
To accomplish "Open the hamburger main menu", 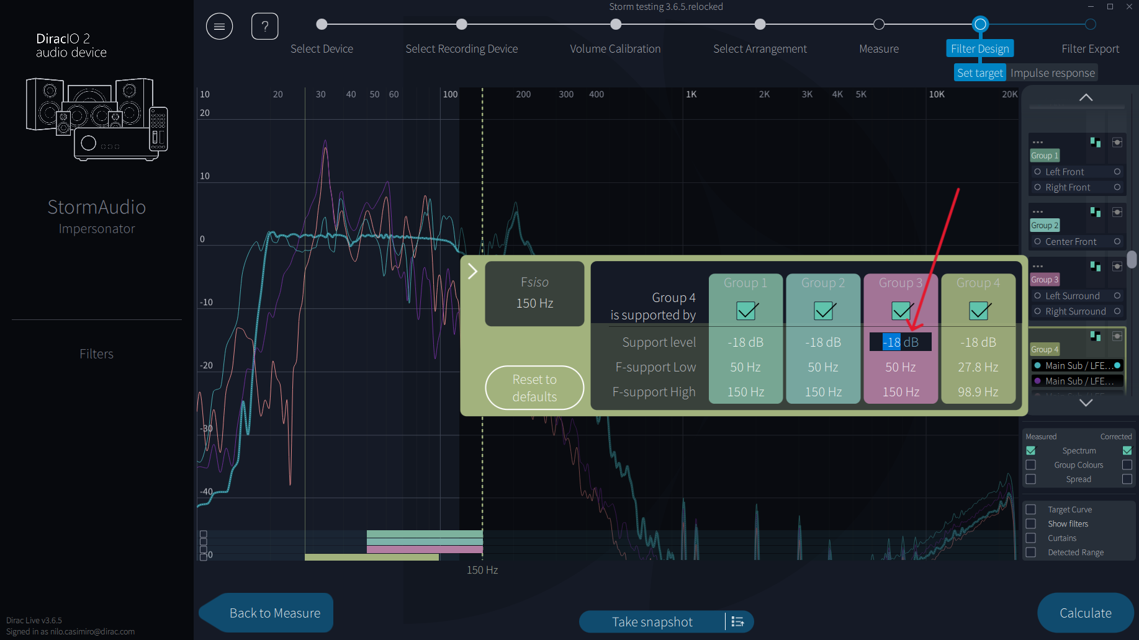I will tap(219, 26).
